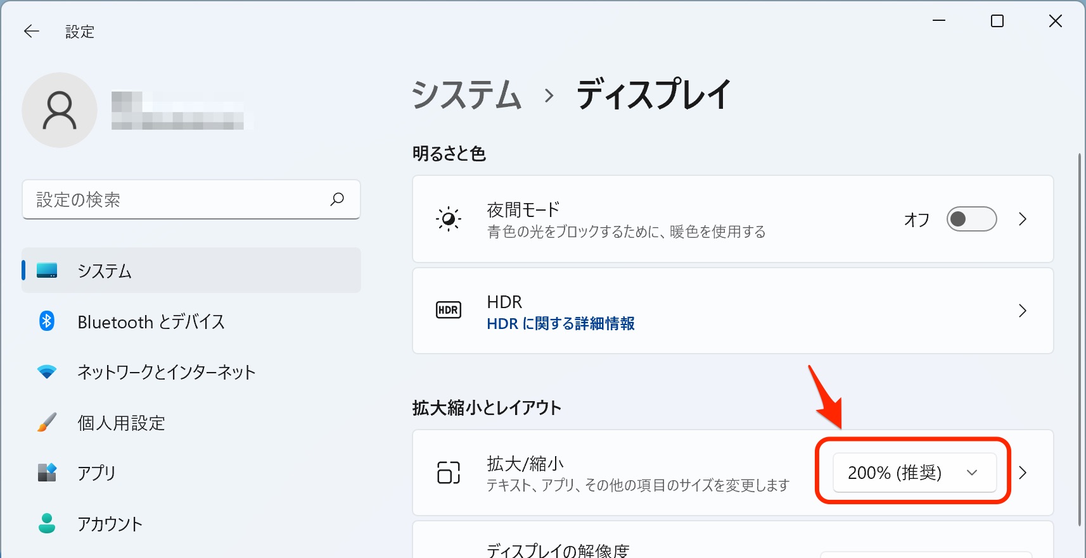This screenshot has width=1086, height=558.
Task: Click the 設定の検索 search field
Action: pyautogui.click(x=191, y=200)
